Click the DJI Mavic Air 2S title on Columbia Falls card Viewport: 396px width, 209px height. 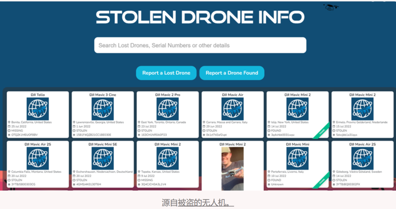pos(38,144)
